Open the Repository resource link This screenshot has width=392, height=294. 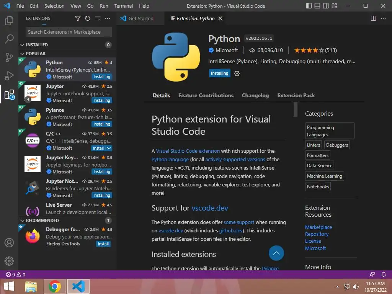[317, 234]
